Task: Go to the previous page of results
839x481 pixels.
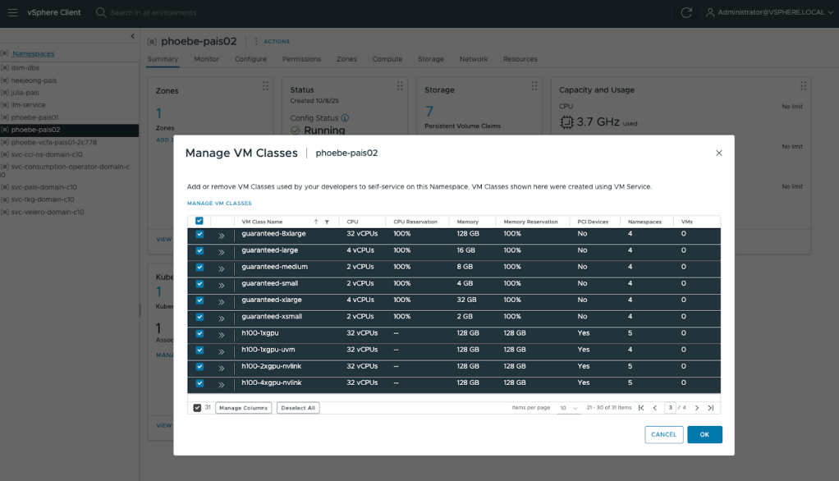Action: click(x=655, y=408)
